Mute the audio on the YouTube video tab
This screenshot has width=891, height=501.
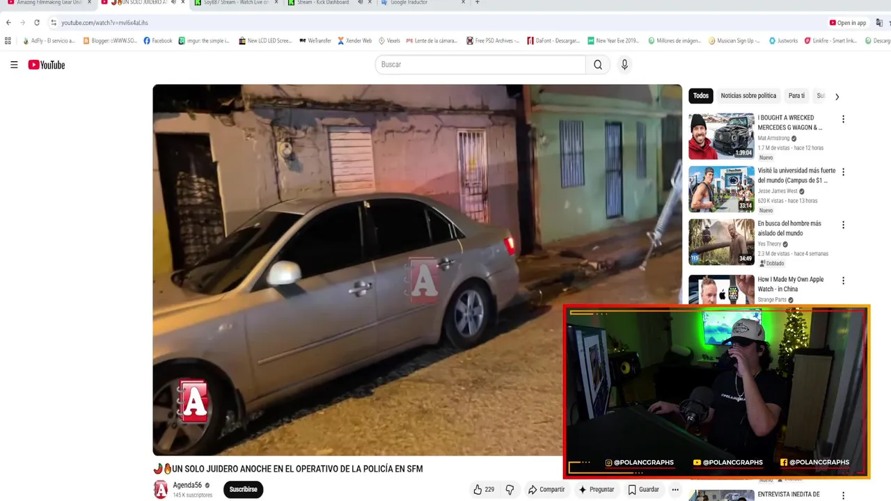172,3
